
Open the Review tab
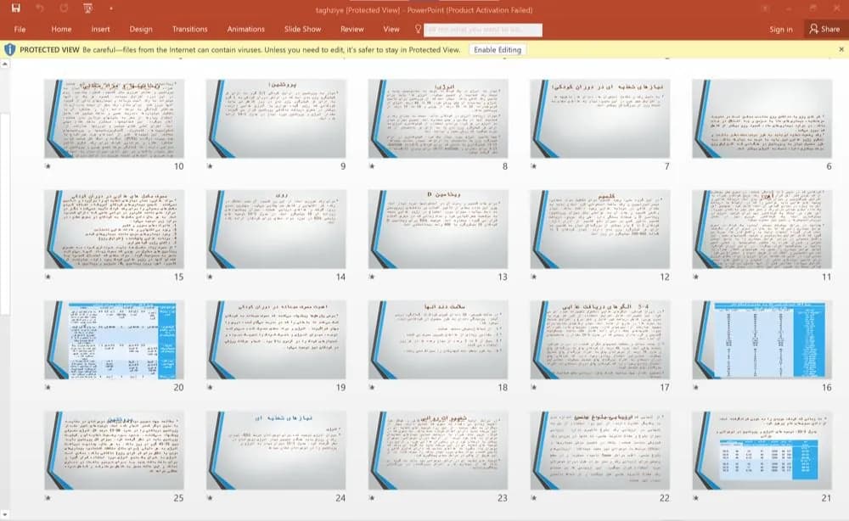tap(352, 29)
